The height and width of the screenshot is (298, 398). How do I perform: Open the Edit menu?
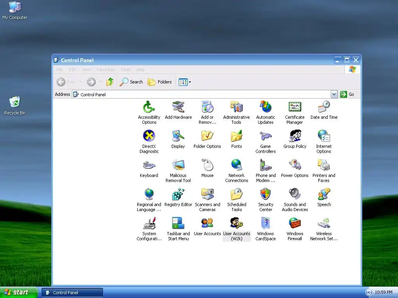(x=72, y=69)
